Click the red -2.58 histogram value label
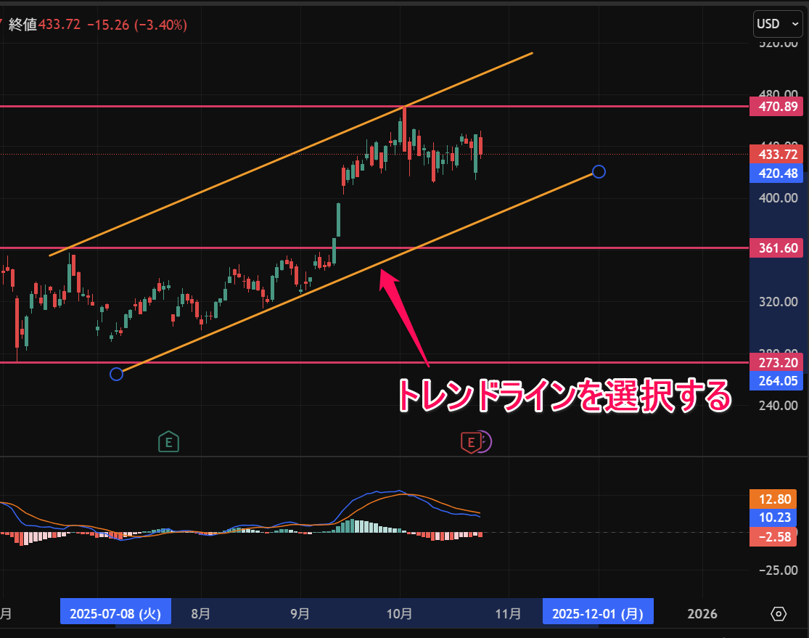This screenshot has height=638, width=809. click(x=777, y=536)
